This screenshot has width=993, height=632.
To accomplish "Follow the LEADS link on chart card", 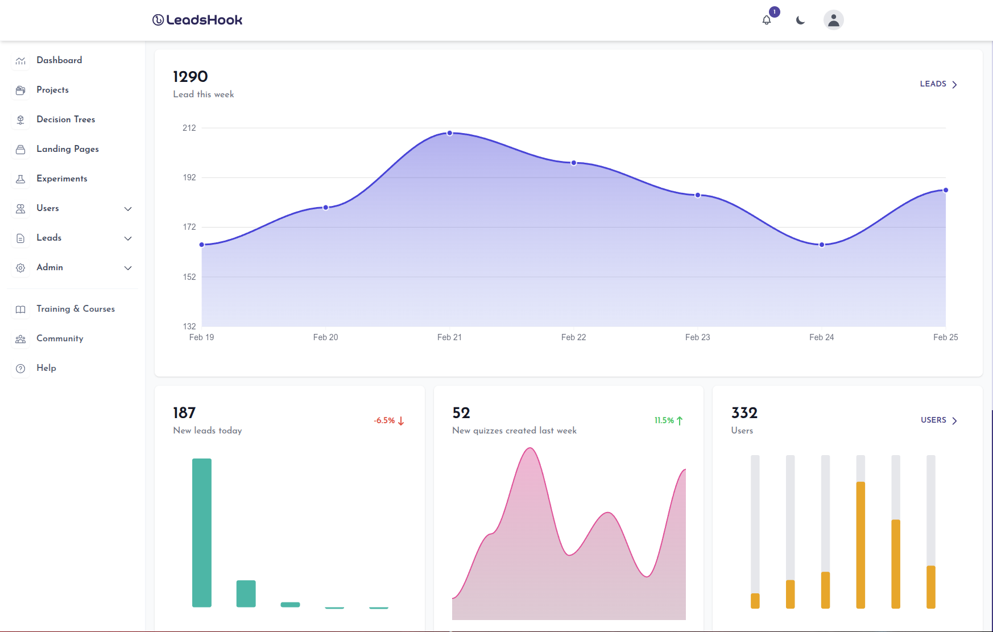I will click(x=938, y=84).
